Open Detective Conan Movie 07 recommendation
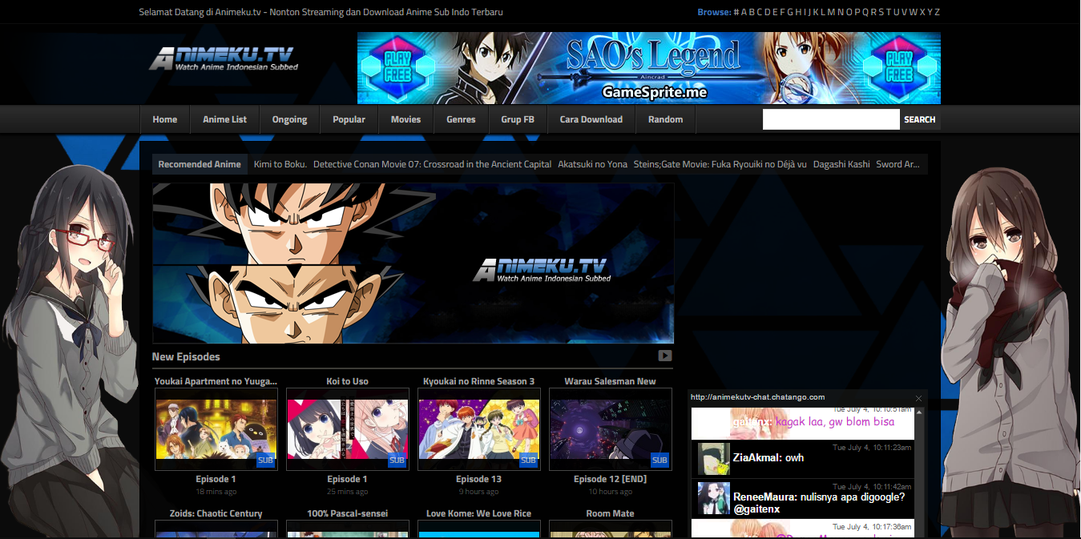This screenshot has width=1081, height=539. [433, 164]
